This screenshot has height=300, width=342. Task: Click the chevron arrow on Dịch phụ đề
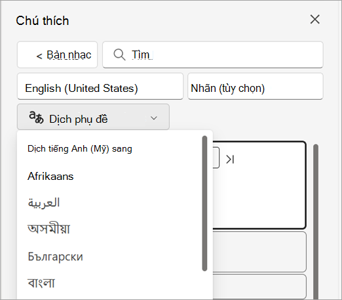pyautogui.click(x=154, y=118)
